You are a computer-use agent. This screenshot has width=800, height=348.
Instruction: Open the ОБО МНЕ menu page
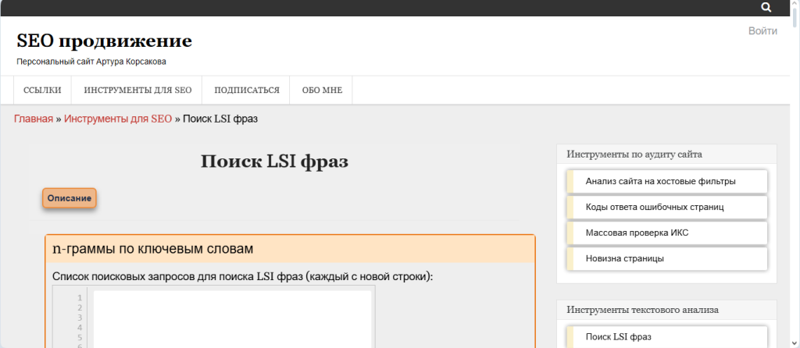click(321, 91)
